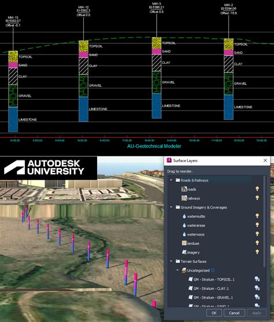Select the watermultis layer name
Screen dimensions: 274x322
click(x=196, y=217)
